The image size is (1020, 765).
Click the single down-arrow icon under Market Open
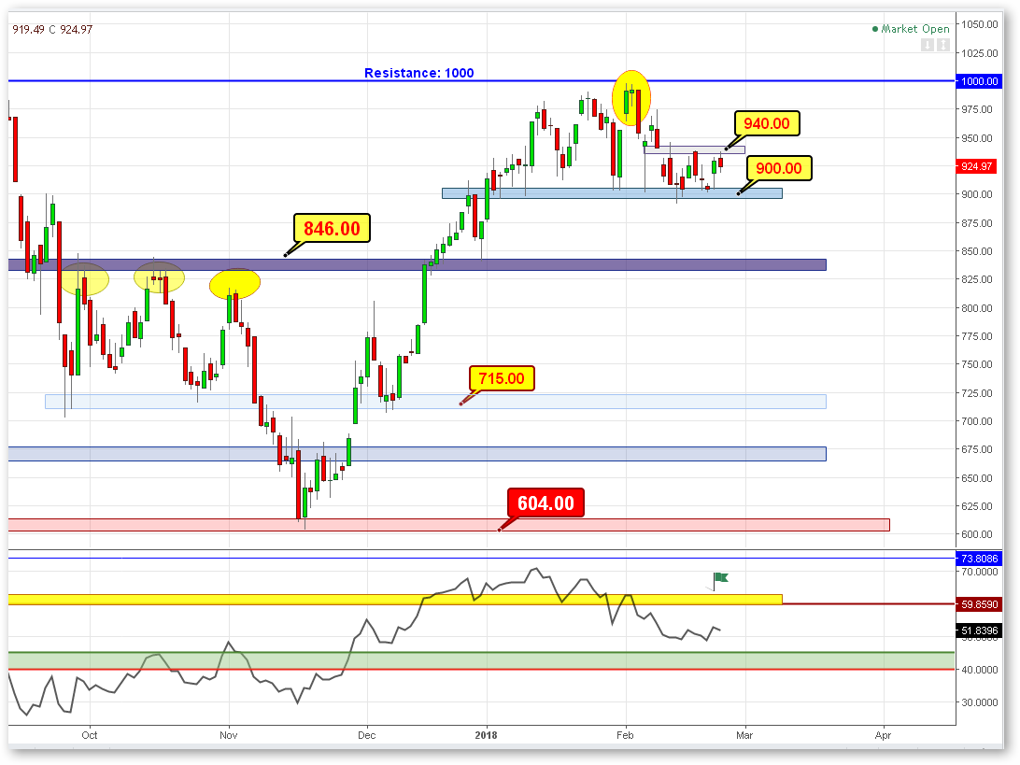[928, 45]
